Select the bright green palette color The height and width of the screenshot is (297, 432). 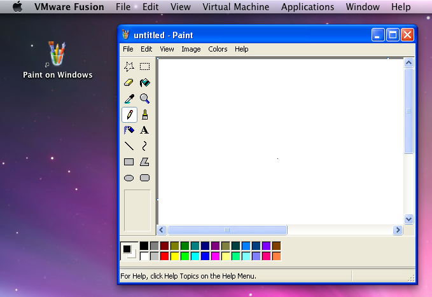tap(185, 256)
